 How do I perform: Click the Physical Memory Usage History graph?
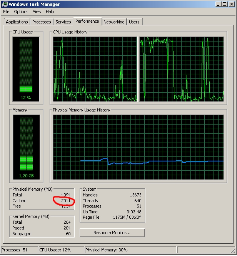[x=138, y=147]
